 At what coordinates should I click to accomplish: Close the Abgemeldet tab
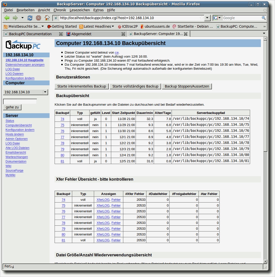click(123, 34)
